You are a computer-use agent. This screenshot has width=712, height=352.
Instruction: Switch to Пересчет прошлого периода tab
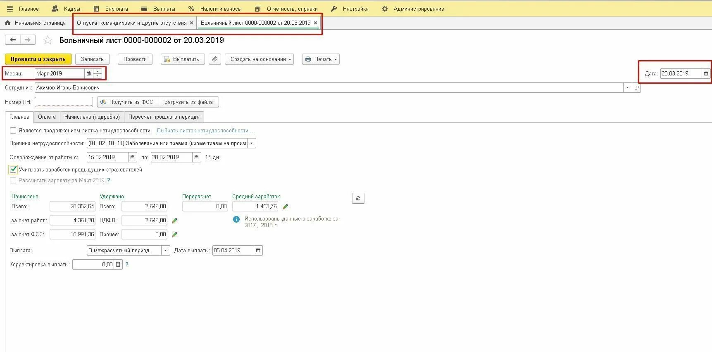(x=164, y=117)
